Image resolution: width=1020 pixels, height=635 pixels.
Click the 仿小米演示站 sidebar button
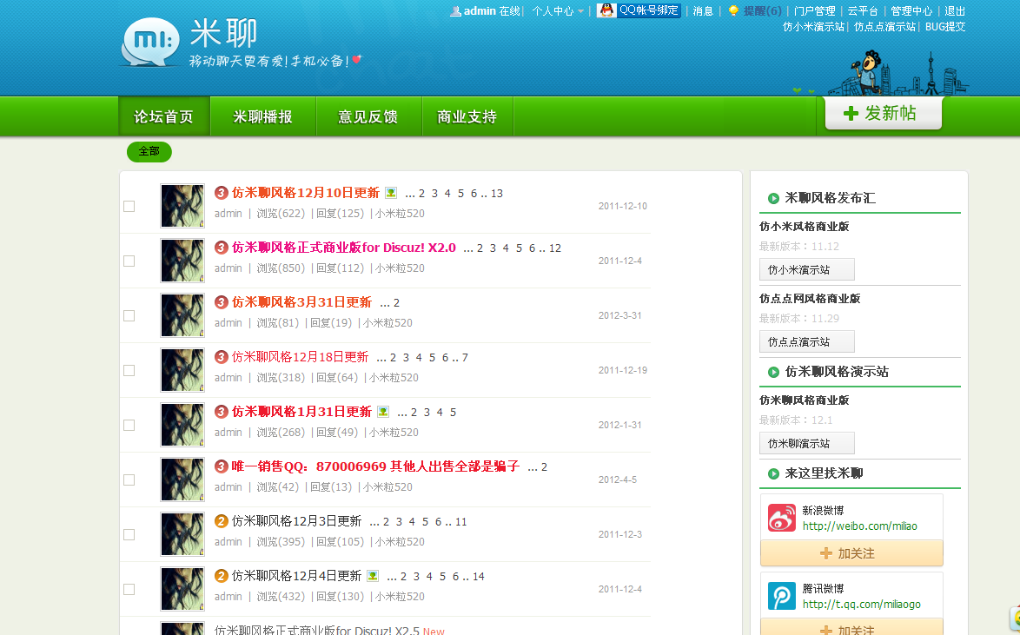click(x=806, y=269)
